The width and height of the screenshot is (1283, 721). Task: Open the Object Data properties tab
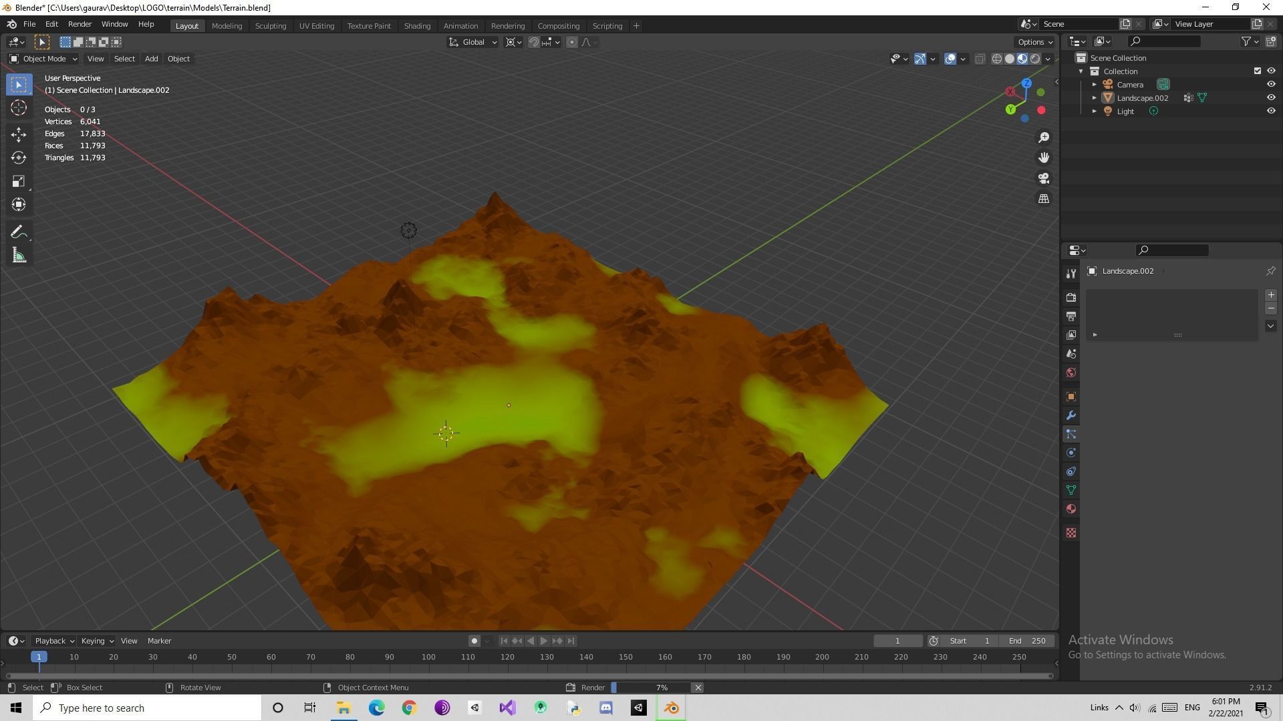1071,490
